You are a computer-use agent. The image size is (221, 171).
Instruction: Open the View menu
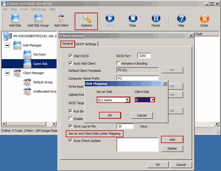14,9
